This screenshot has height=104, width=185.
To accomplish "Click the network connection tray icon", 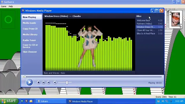I will 167,101.
